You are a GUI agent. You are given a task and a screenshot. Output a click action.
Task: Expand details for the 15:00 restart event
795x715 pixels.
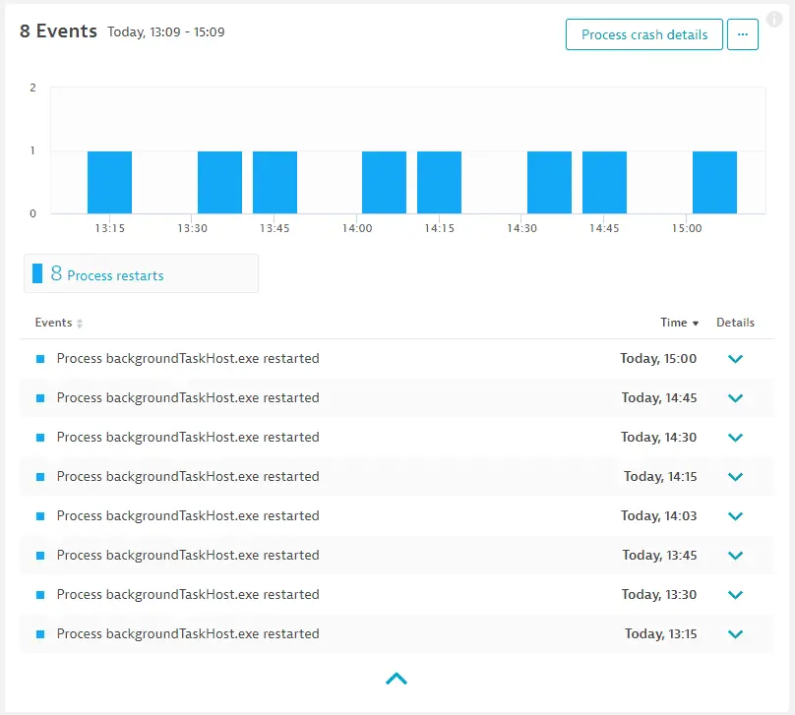point(735,359)
